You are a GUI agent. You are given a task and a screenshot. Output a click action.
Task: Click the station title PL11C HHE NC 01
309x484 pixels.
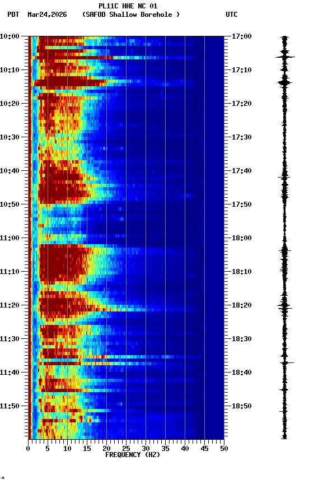click(128, 6)
